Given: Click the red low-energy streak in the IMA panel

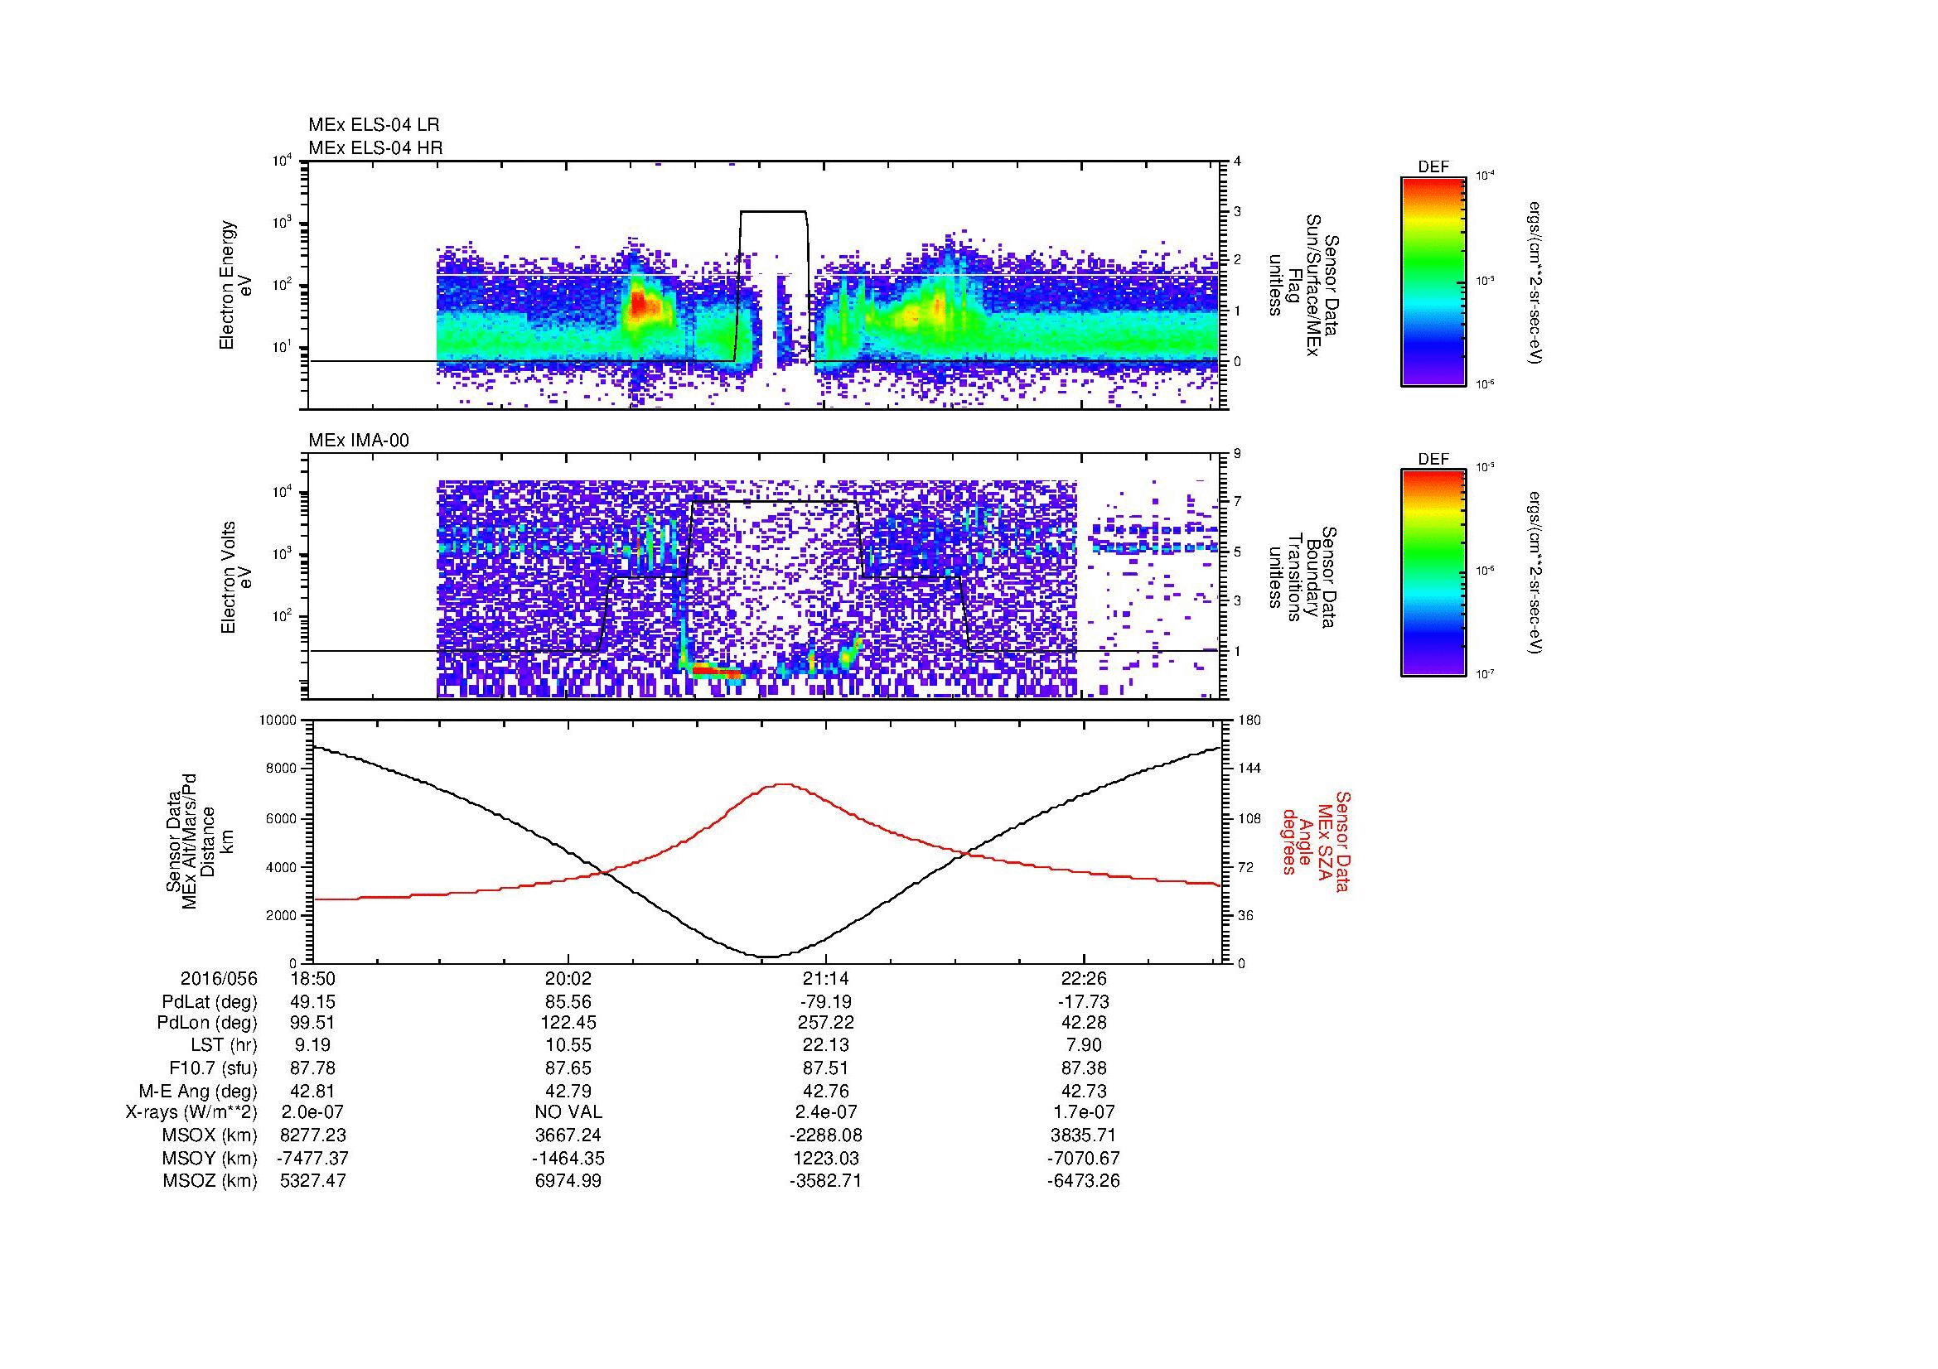Looking at the screenshot, I should click(x=718, y=672).
